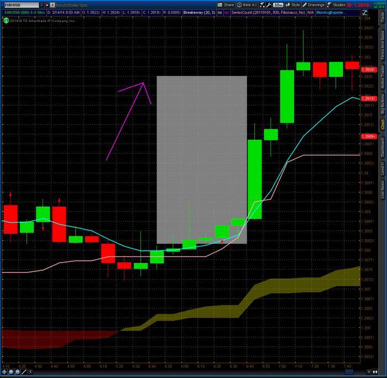The width and height of the screenshot is (387, 378).
Task: Open think A.I. tool
Action: point(247,5)
